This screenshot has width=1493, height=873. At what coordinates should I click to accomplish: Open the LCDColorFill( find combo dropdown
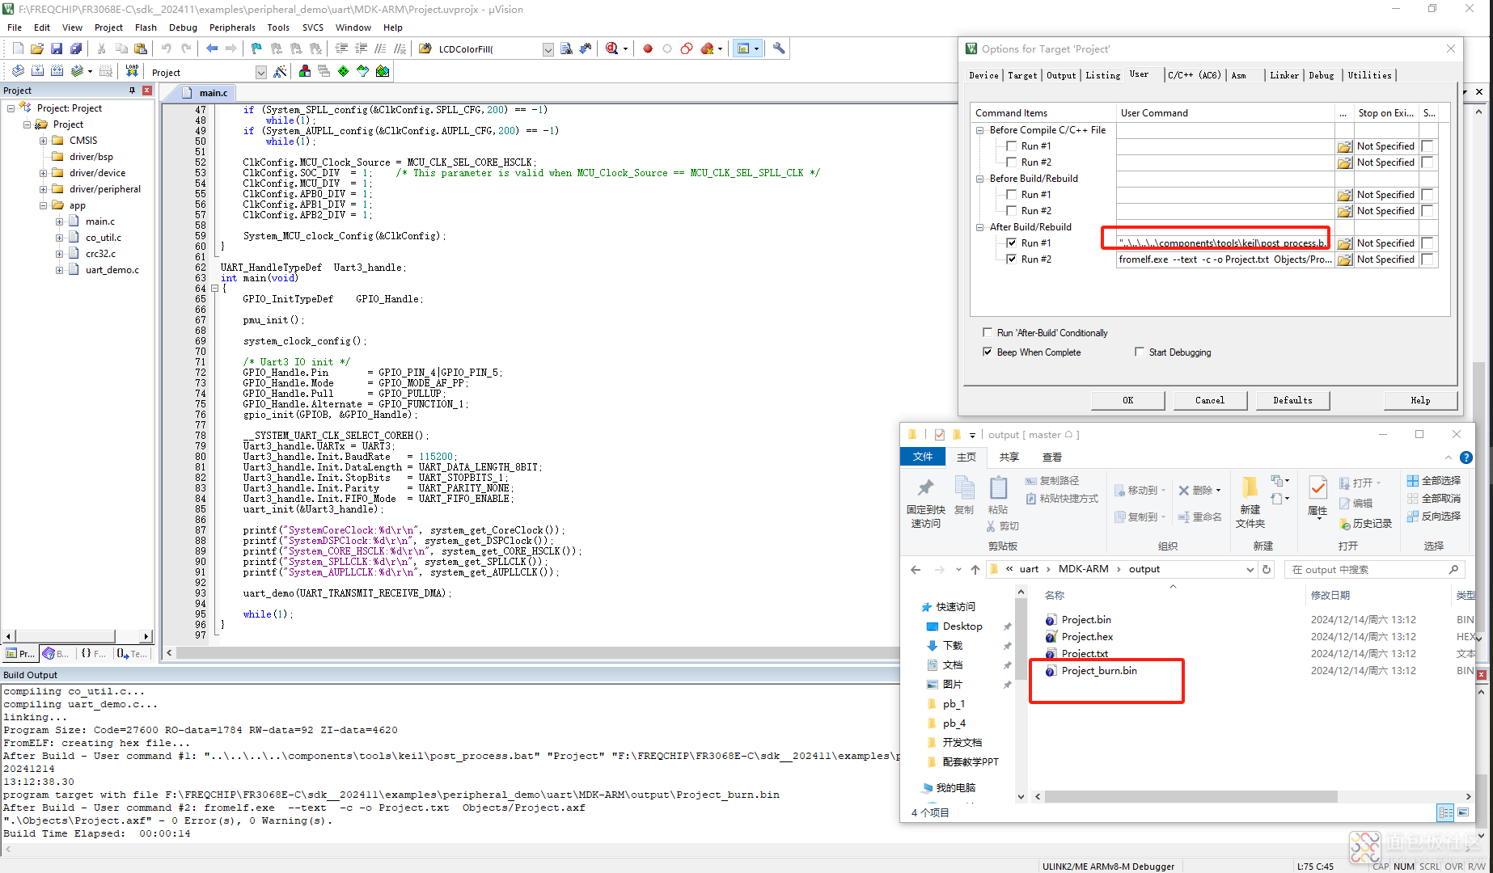coord(548,49)
